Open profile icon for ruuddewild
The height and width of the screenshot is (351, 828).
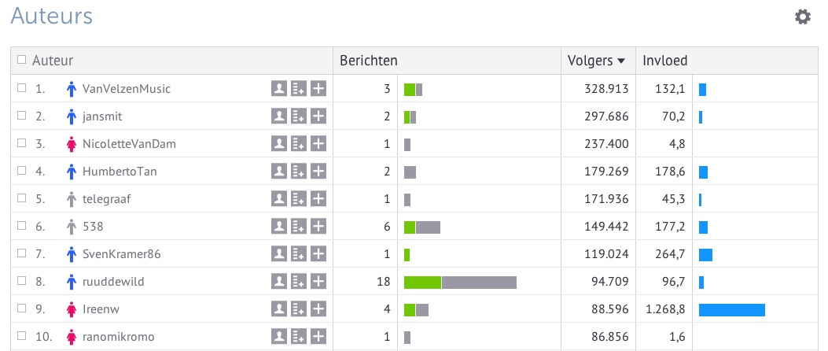[278, 282]
